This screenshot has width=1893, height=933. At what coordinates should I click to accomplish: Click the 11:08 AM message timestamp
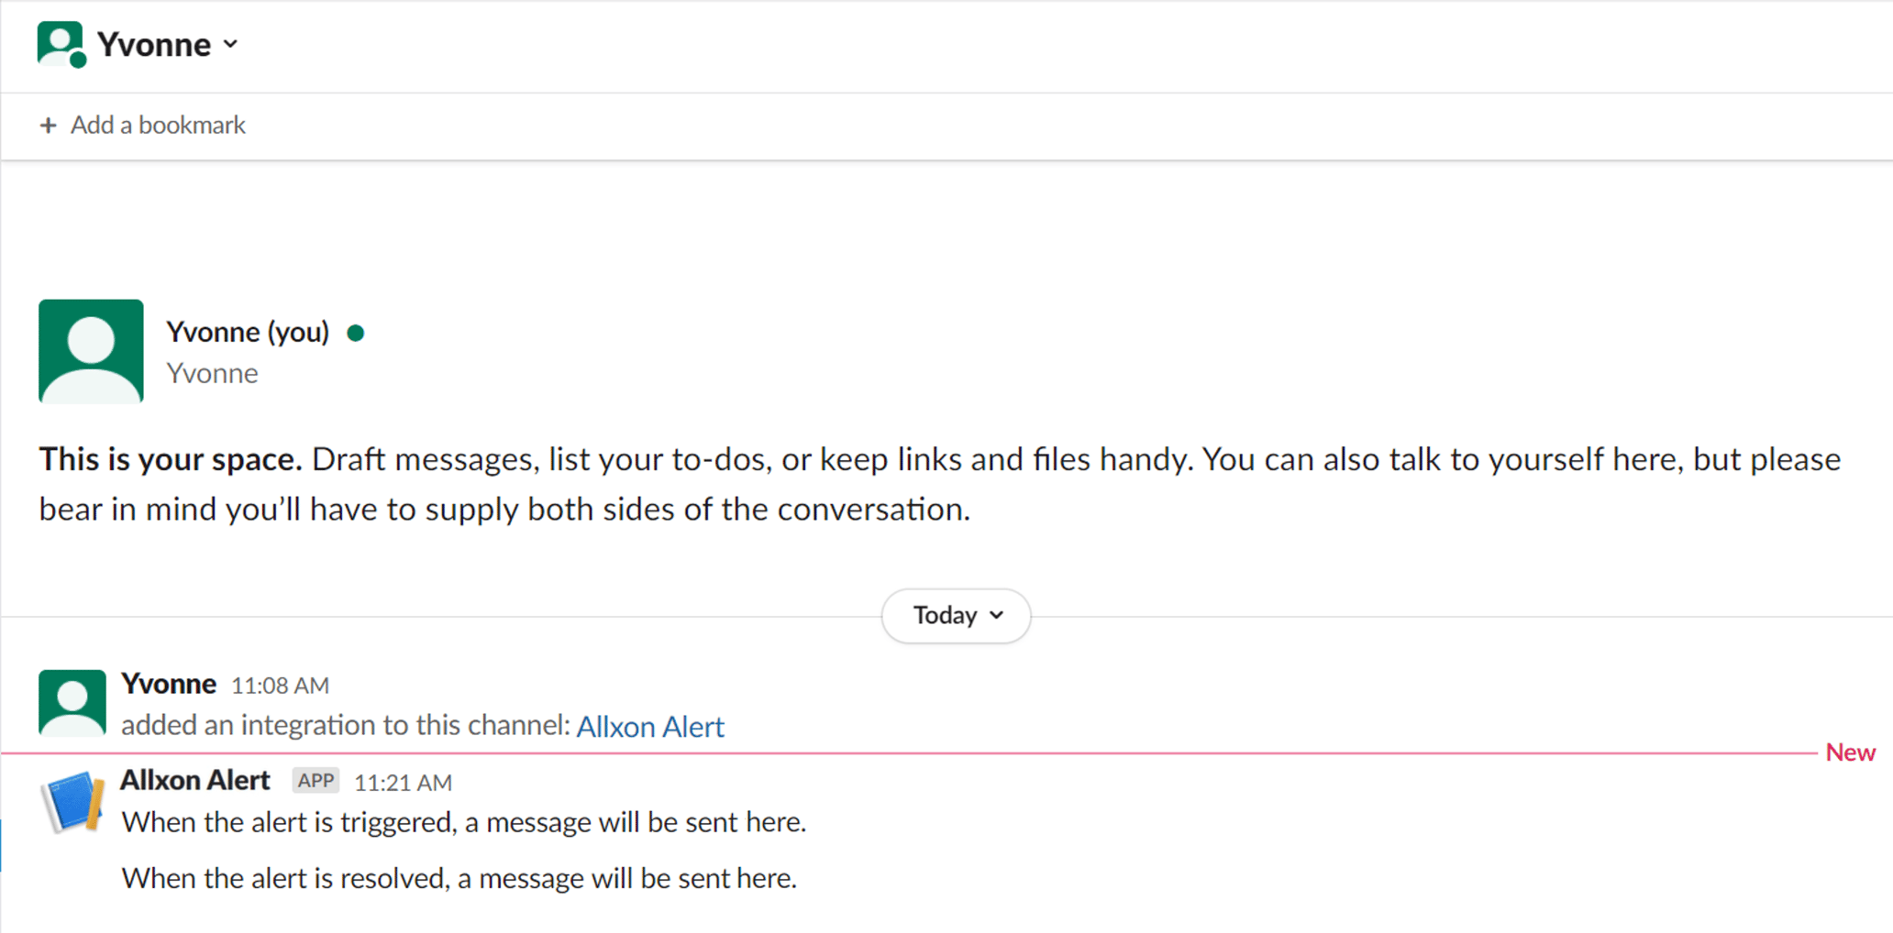(x=280, y=685)
